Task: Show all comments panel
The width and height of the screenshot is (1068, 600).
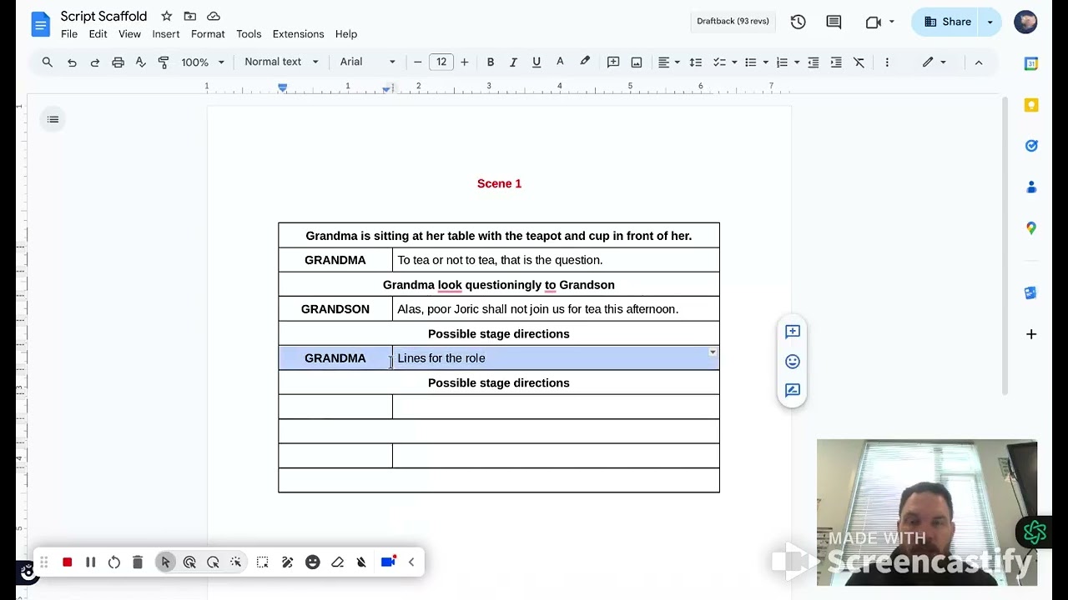Action: (834, 22)
